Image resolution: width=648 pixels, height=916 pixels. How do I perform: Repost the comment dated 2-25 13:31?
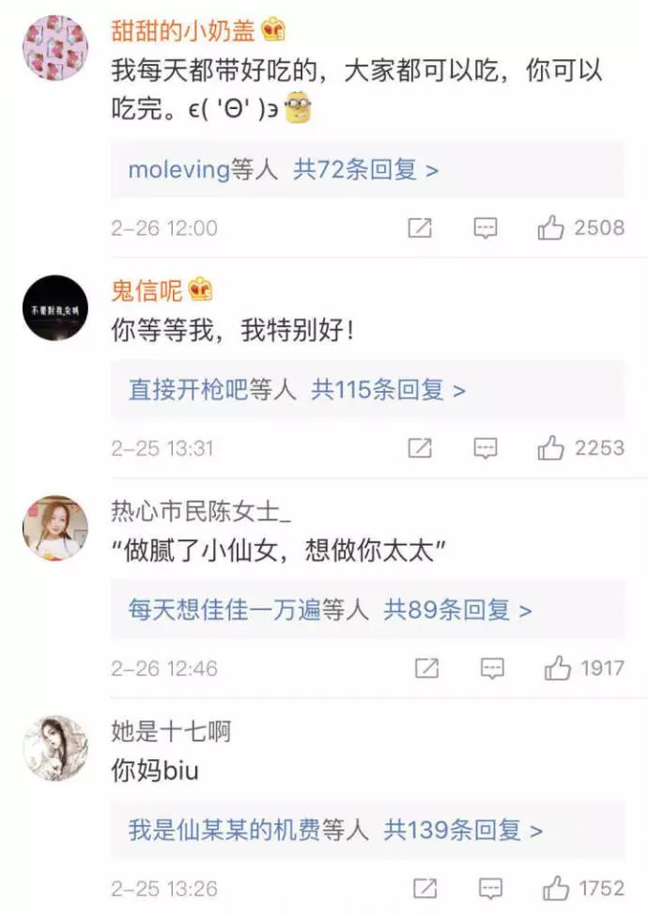point(420,448)
